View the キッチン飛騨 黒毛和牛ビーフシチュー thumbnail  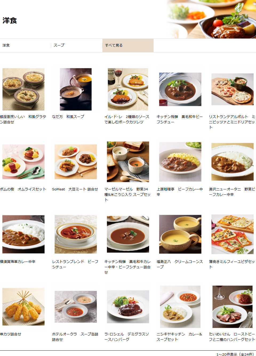pos(180,89)
